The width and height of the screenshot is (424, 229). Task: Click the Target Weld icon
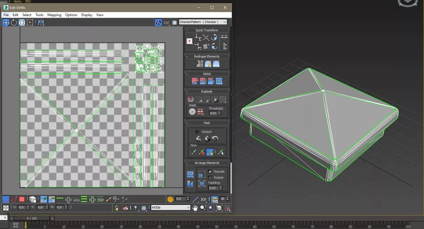[192, 112]
